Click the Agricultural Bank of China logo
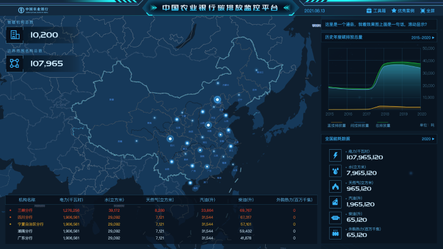The image size is (443, 249). pos(33,10)
